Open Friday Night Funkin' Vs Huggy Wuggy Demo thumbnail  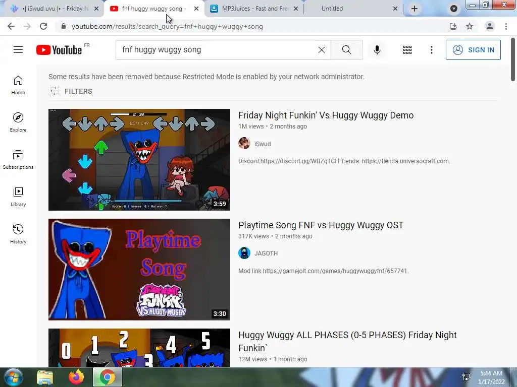[139, 160]
